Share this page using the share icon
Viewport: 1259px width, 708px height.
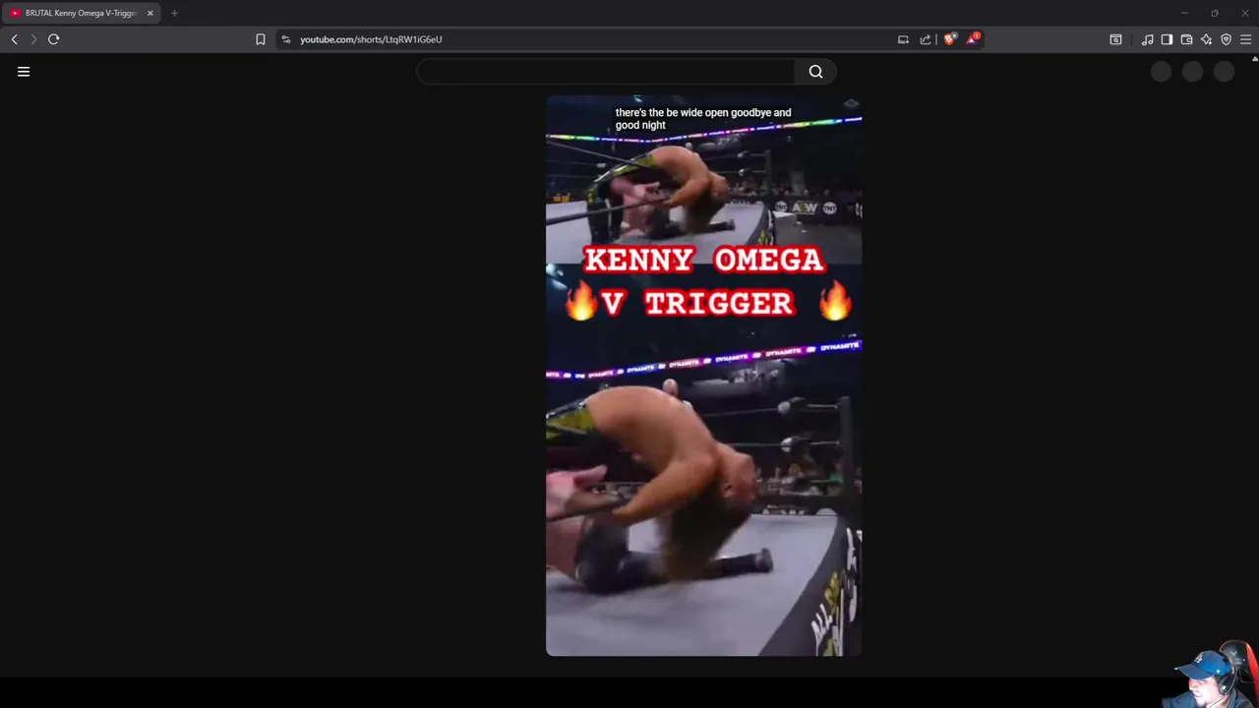[x=926, y=39]
